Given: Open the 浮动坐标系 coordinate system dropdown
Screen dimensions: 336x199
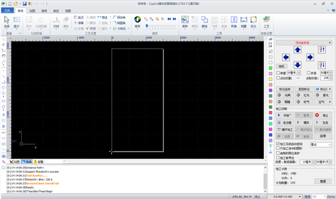Looking at the screenshot, I should point(304,43).
